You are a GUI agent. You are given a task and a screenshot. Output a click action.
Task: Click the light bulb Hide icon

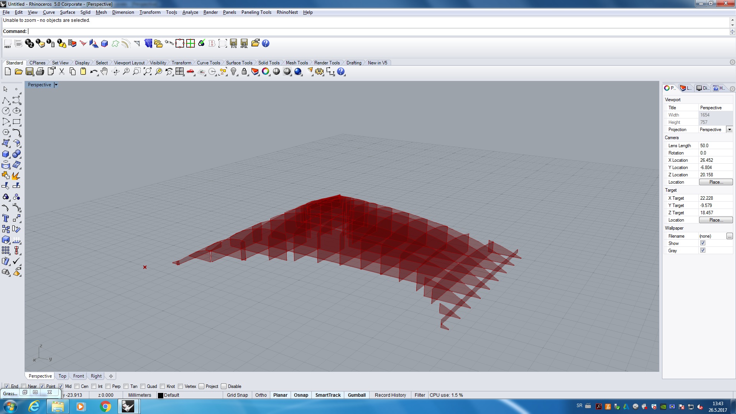click(x=233, y=72)
